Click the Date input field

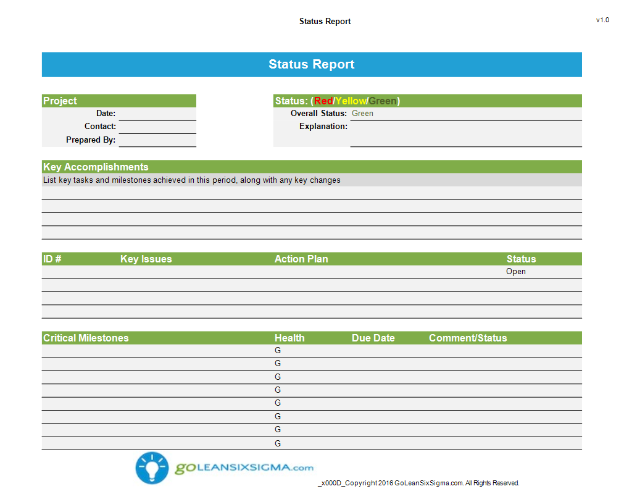(x=157, y=114)
